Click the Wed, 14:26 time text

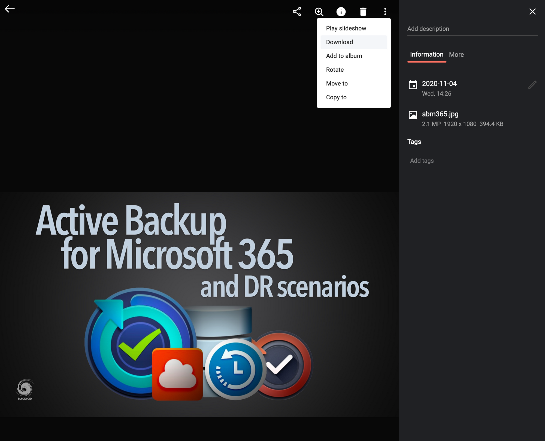tap(437, 94)
